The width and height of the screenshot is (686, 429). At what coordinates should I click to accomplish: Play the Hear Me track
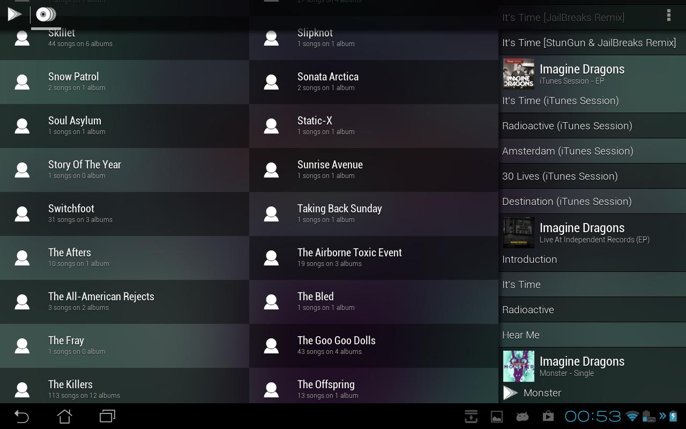[592, 335]
